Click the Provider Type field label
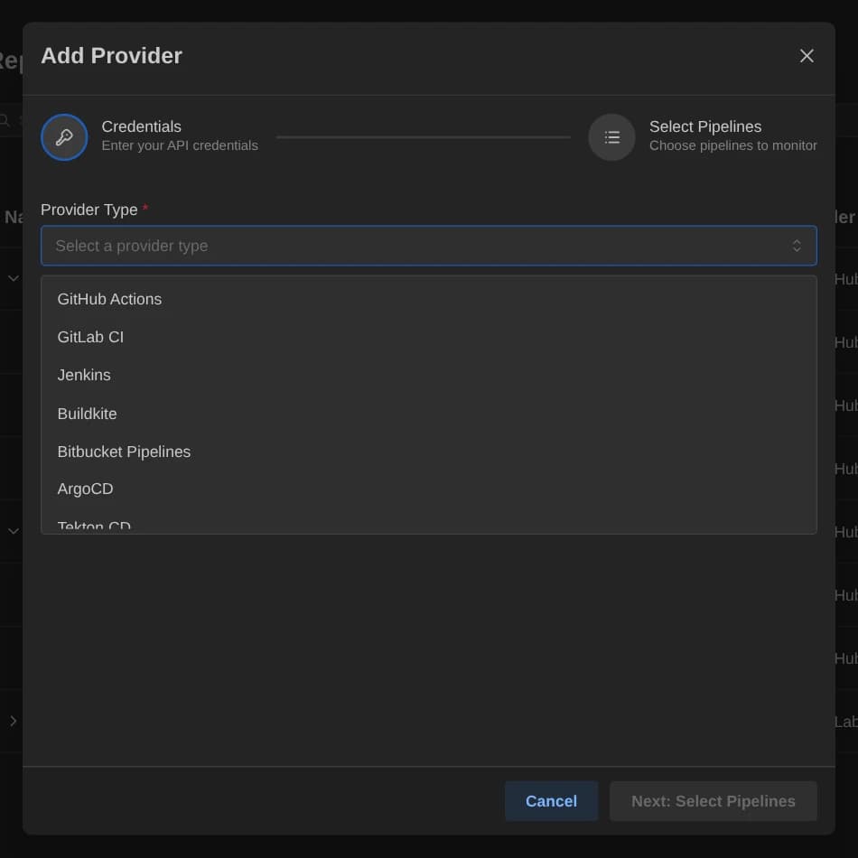The image size is (858, 858). pos(89,210)
